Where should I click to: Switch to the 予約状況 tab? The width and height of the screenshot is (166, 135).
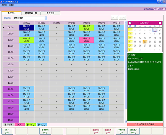11,13
